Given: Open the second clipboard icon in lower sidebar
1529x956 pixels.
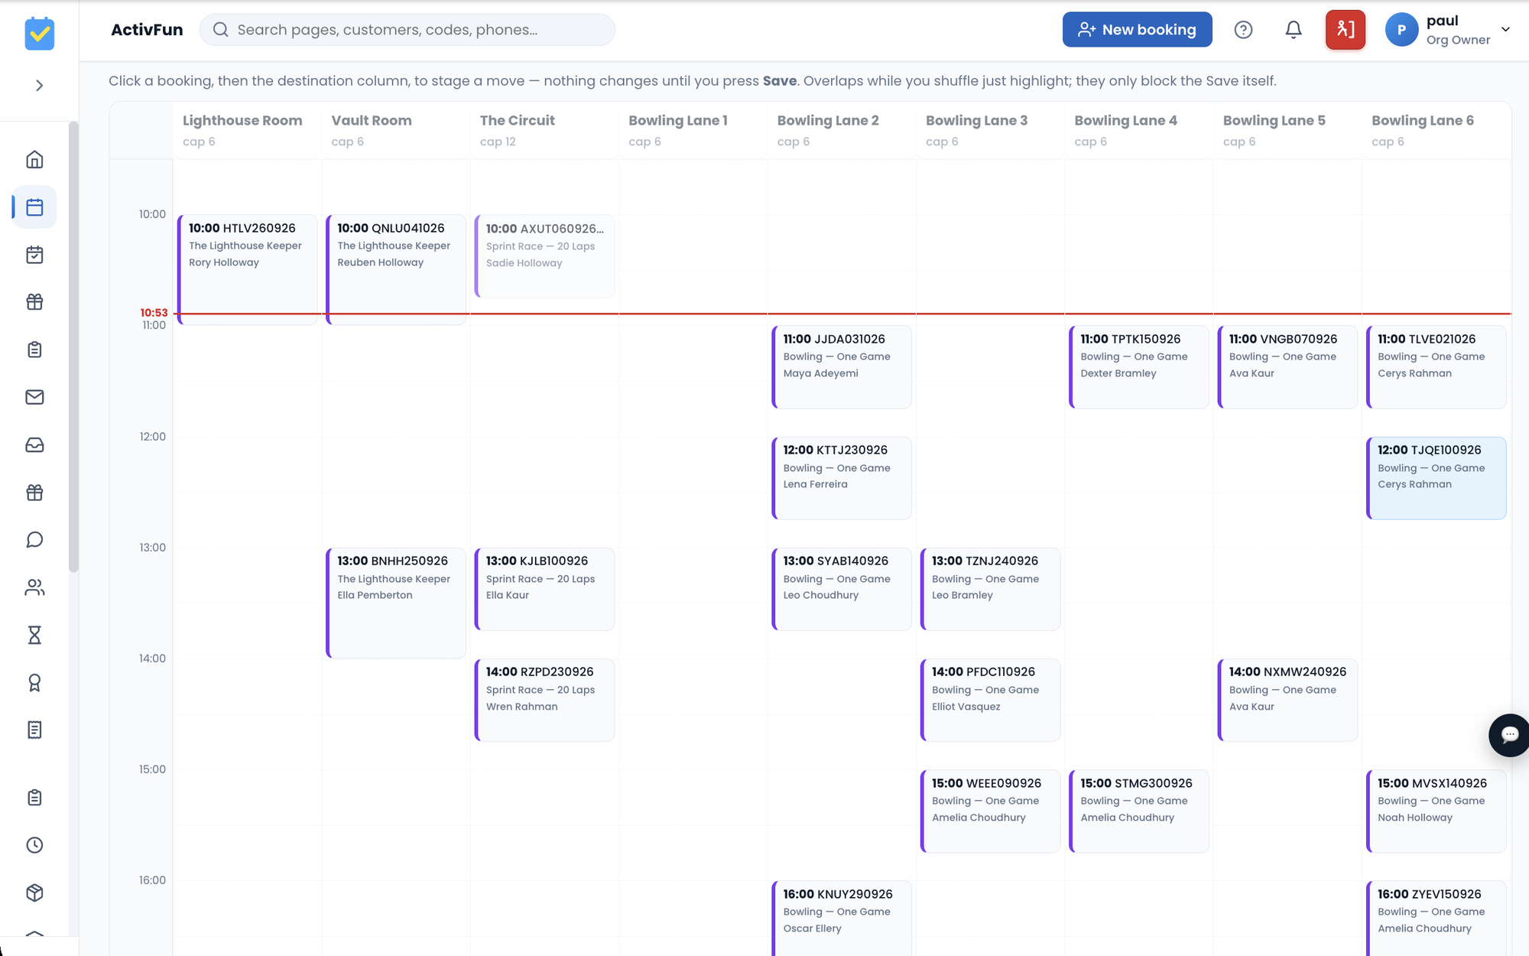Looking at the screenshot, I should [x=34, y=798].
